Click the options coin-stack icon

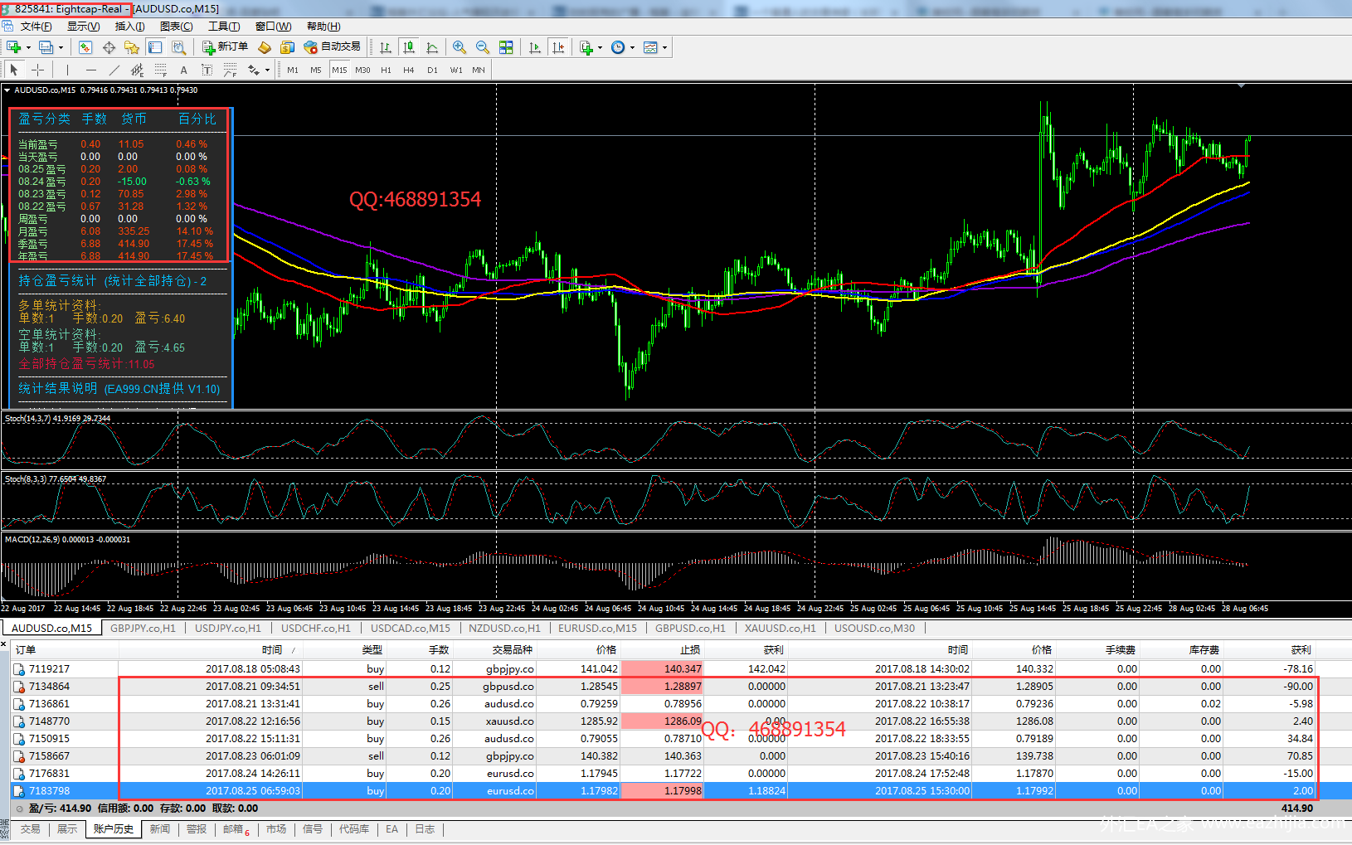(287, 47)
